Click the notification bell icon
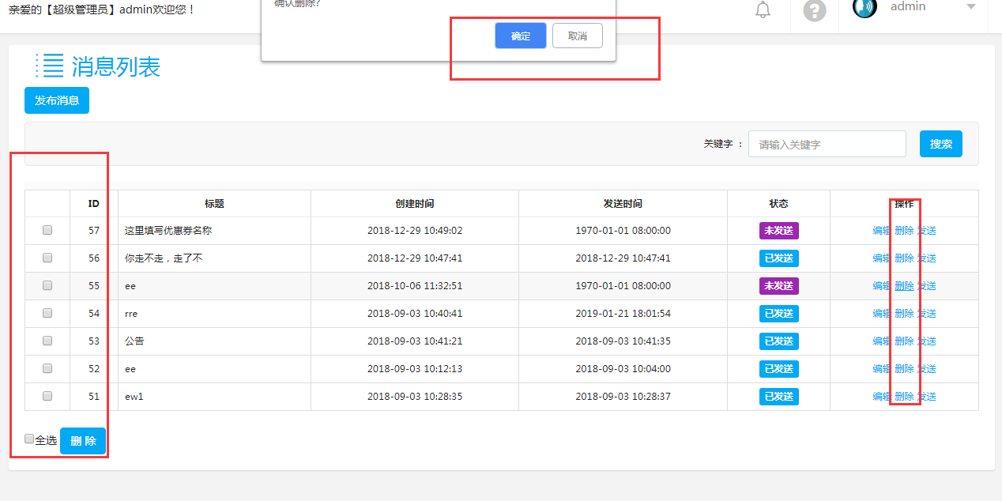The width and height of the screenshot is (1002, 501). point(763,10)
